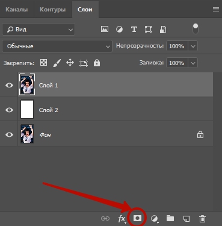Switch to the Контуры tab
The width and height of the screenshot is (222, 226).
(x=53, y=10)
